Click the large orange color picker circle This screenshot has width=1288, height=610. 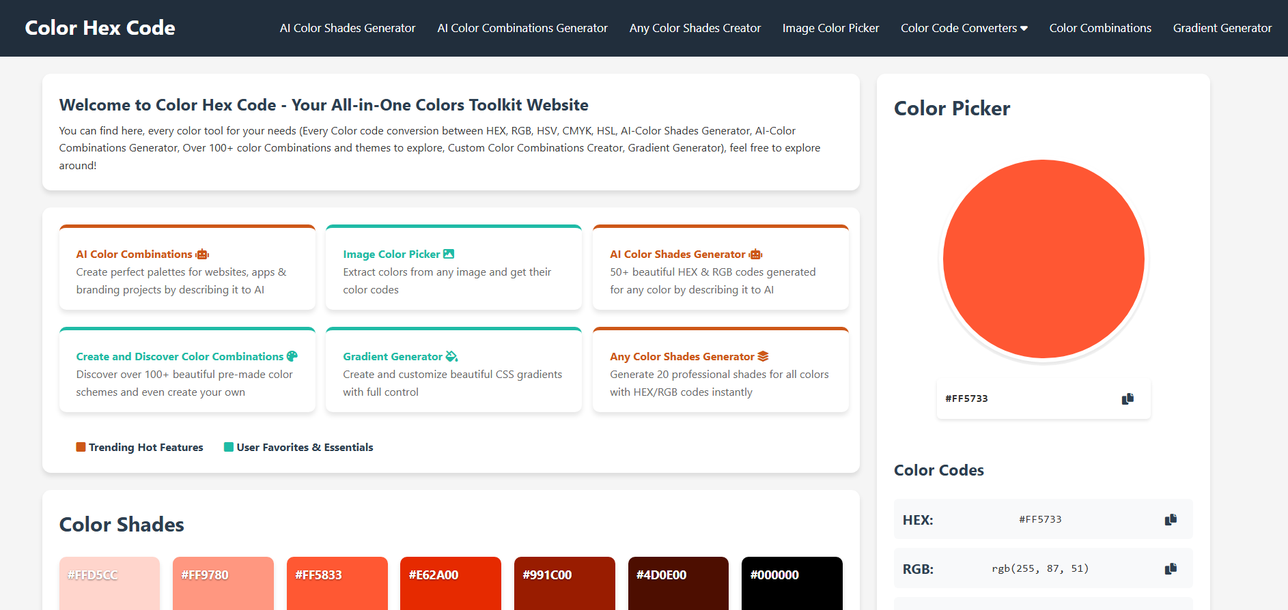[x=1044, y=259]
